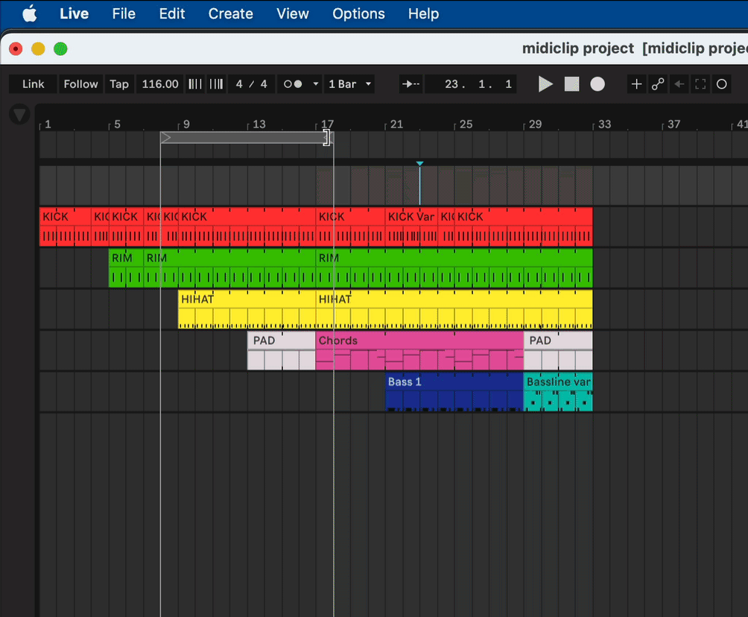Click the Stop button in transport
Viewport: 748px width, 617px height.
(x=571, y=84)
